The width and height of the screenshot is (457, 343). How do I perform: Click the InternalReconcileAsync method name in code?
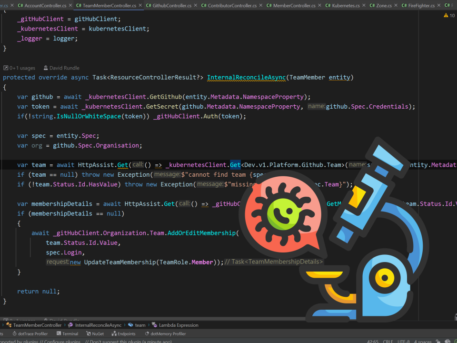247,78
